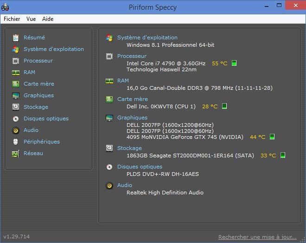Click the Windows flag icon beside sidebar Système d'exploitation
Viewport: 306px width, 243px height.
pos(16,50)
